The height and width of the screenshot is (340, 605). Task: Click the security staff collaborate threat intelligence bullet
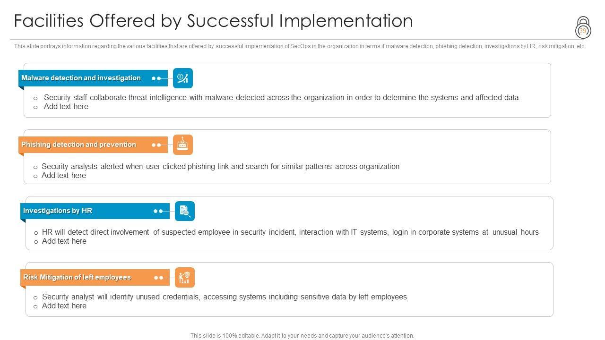click(281, 98)
